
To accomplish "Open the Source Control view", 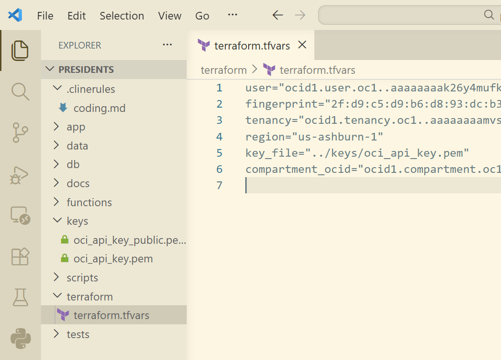I will pyautogui.click(x=20, y=133).
